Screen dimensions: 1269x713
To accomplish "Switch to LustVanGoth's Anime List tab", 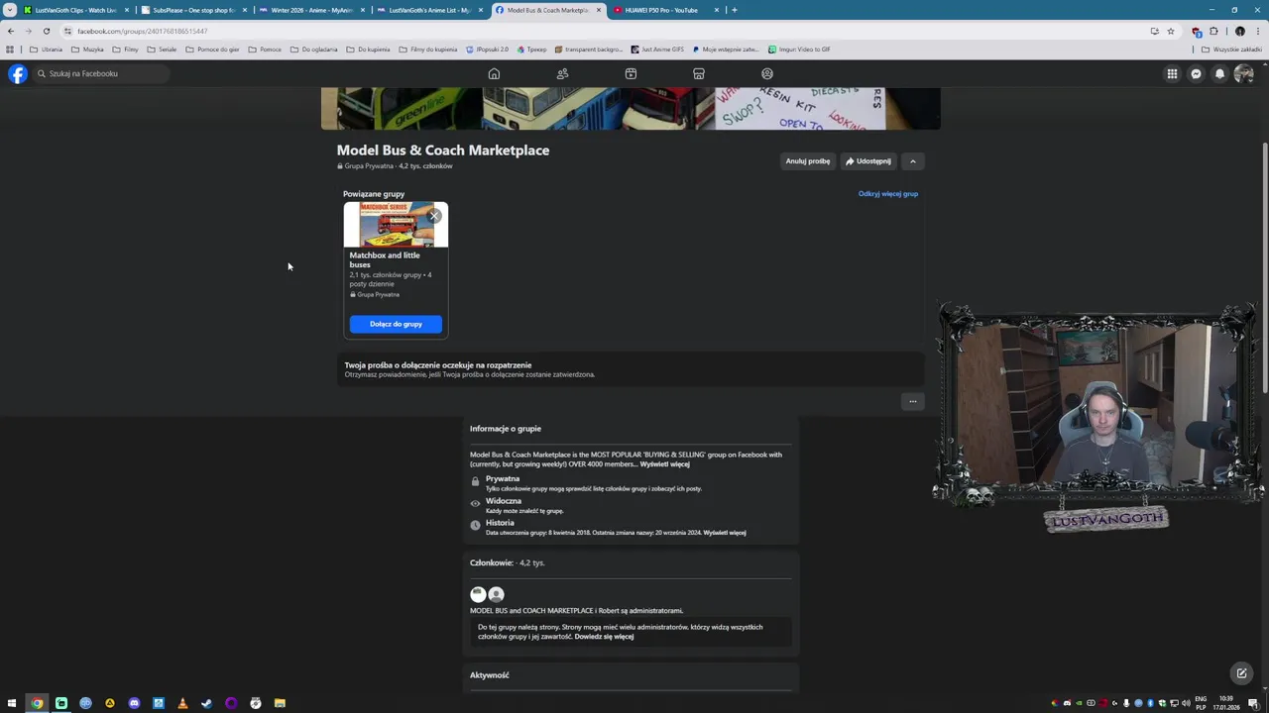I will pos(429,10).
